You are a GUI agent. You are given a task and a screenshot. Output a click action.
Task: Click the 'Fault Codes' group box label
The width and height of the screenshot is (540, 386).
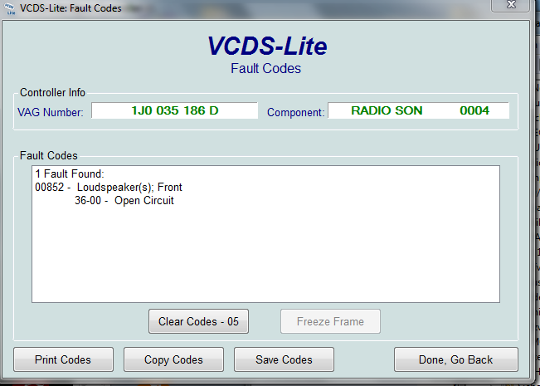(x=49, y=155)
